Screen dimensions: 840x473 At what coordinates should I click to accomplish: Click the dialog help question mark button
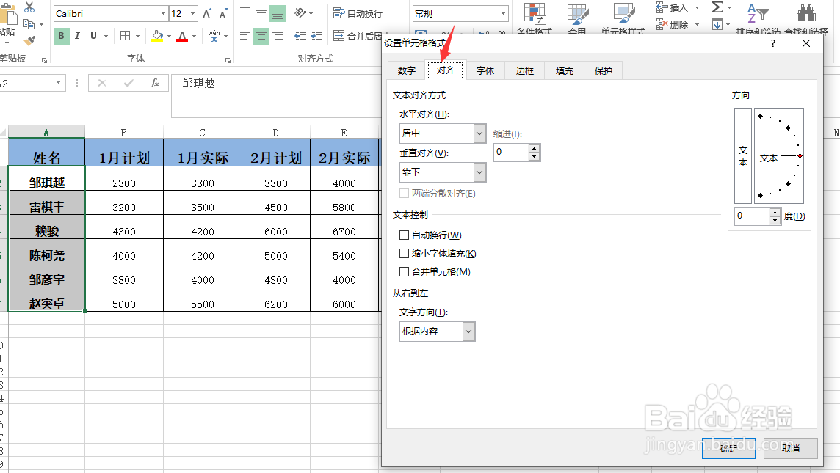pos(772,43)
